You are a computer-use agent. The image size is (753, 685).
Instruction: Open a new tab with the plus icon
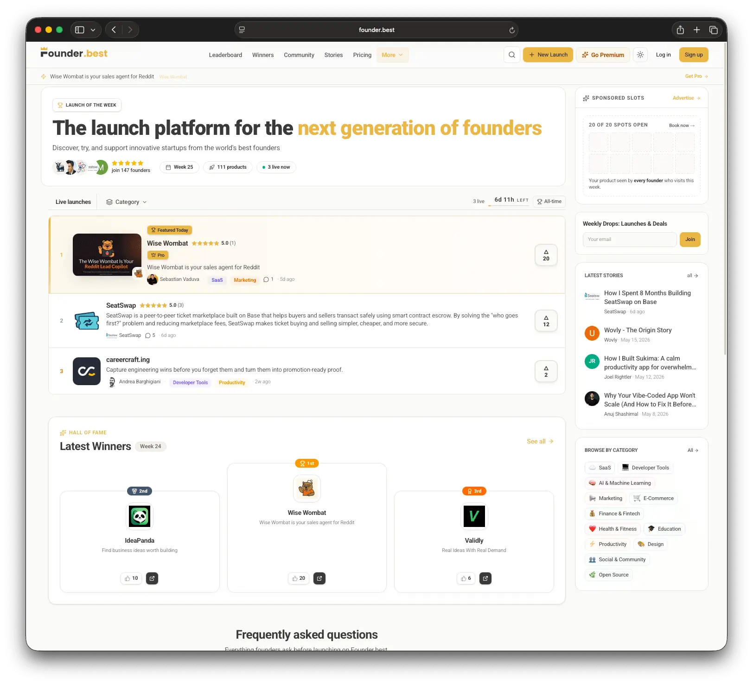(x=696, y=30)
